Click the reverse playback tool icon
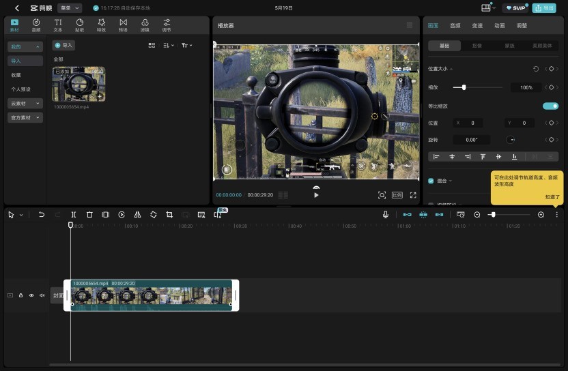568x371 pixels. pos(122,215)
